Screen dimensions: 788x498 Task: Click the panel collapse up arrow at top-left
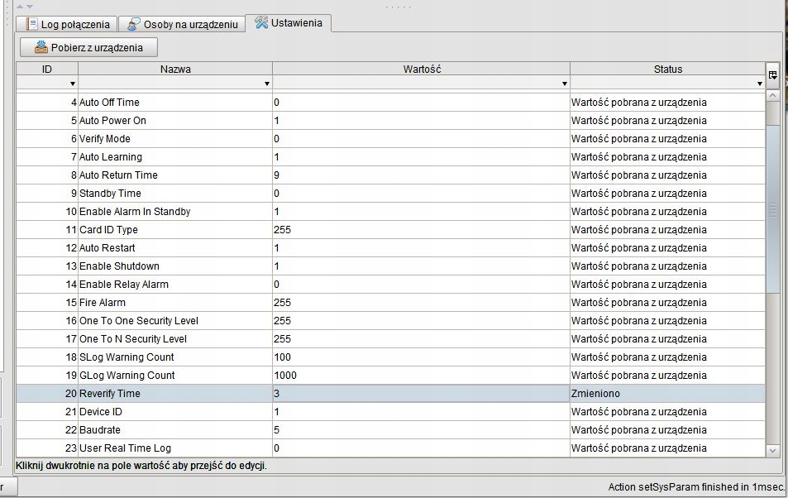point(21,6)
